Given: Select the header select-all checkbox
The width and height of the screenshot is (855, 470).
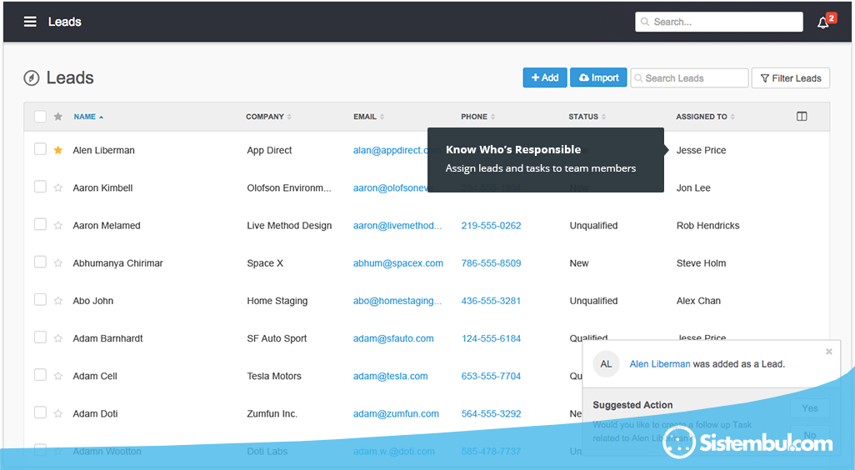Looking at the screenshot, I should coord(40,116).
